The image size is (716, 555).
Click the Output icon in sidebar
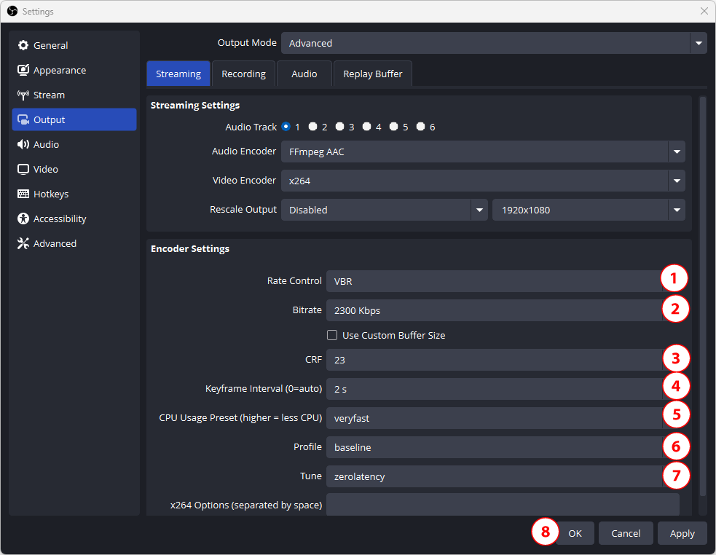coord(23,119)
